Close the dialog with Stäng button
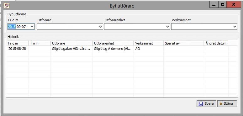 (x=227, y=103)
